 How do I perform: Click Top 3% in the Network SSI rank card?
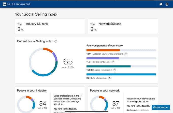93,27
